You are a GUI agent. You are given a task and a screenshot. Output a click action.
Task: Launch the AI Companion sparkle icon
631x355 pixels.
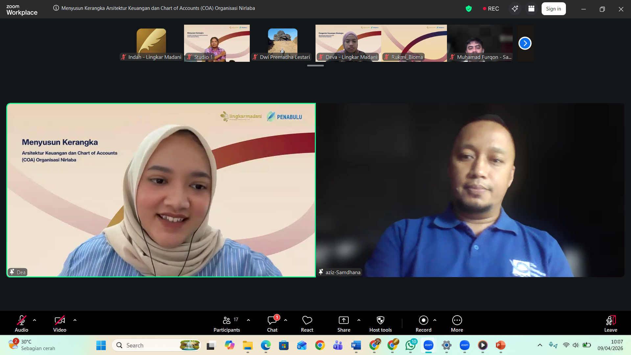click(515, 9)
